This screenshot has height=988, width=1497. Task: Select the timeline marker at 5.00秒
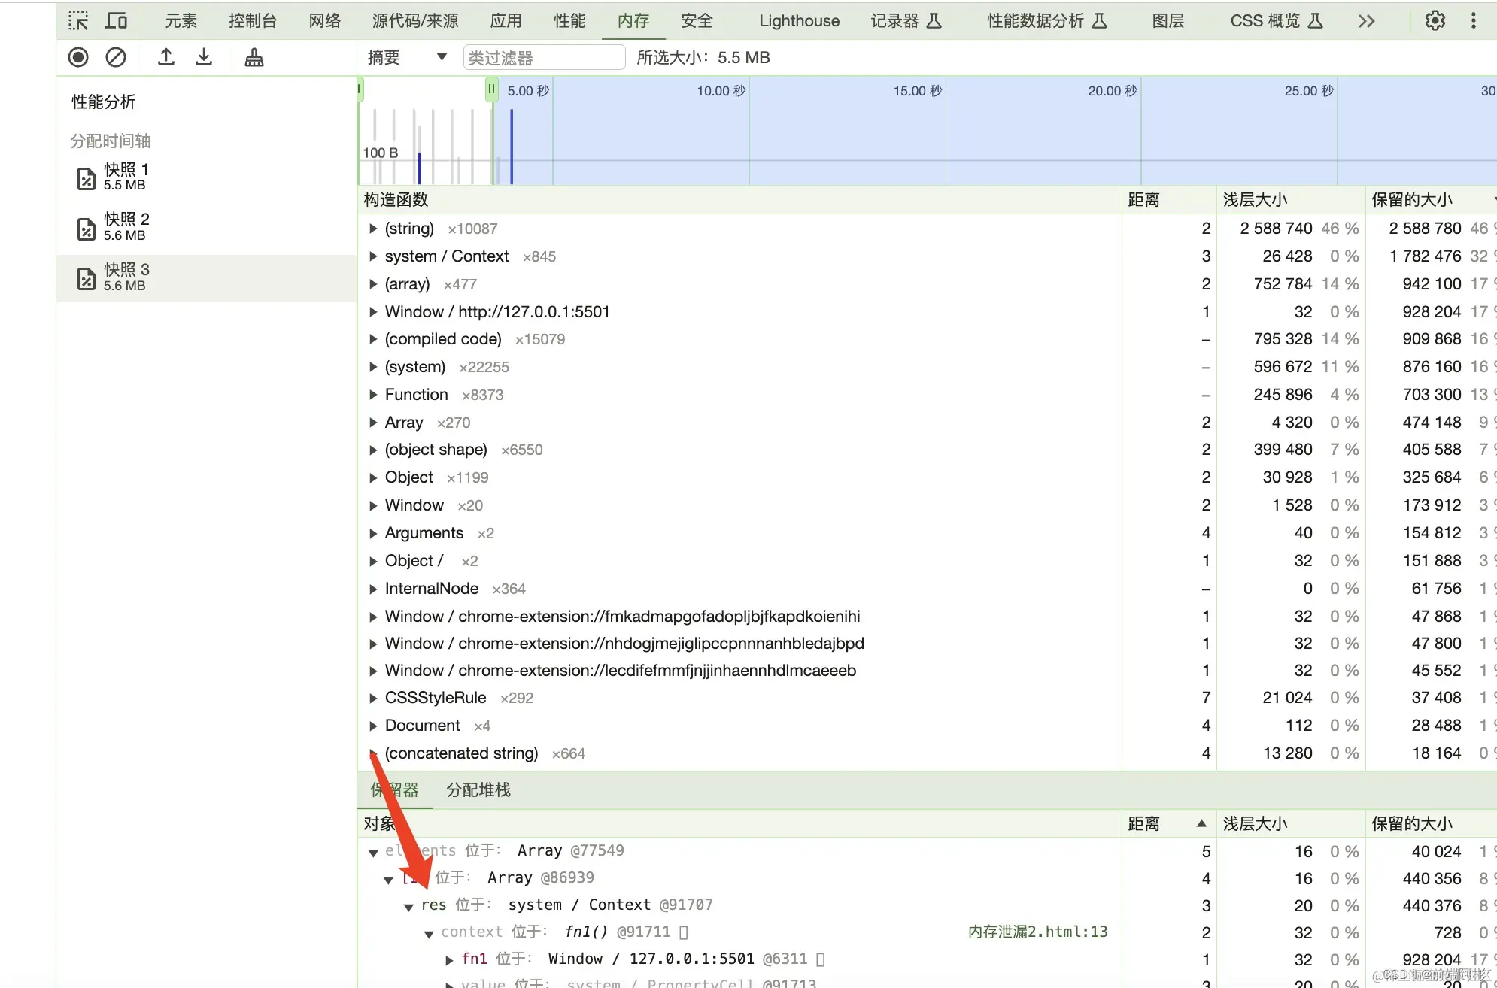coord(493,90)
